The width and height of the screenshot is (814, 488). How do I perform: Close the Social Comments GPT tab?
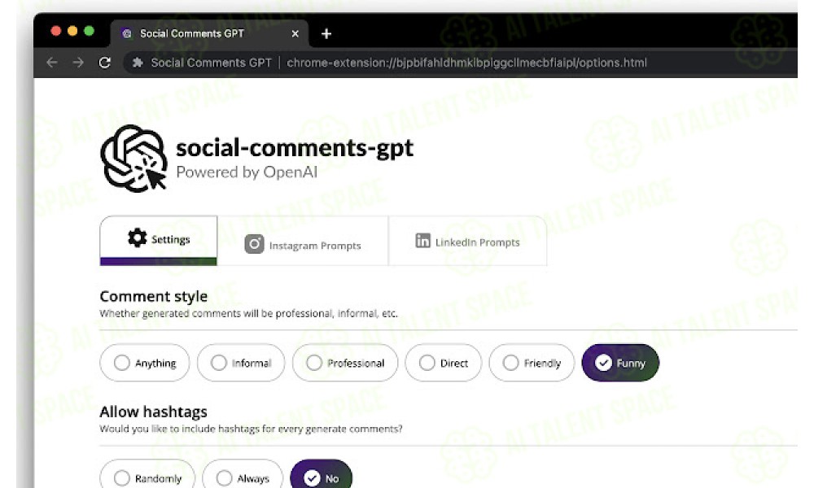tap(295, 33)
